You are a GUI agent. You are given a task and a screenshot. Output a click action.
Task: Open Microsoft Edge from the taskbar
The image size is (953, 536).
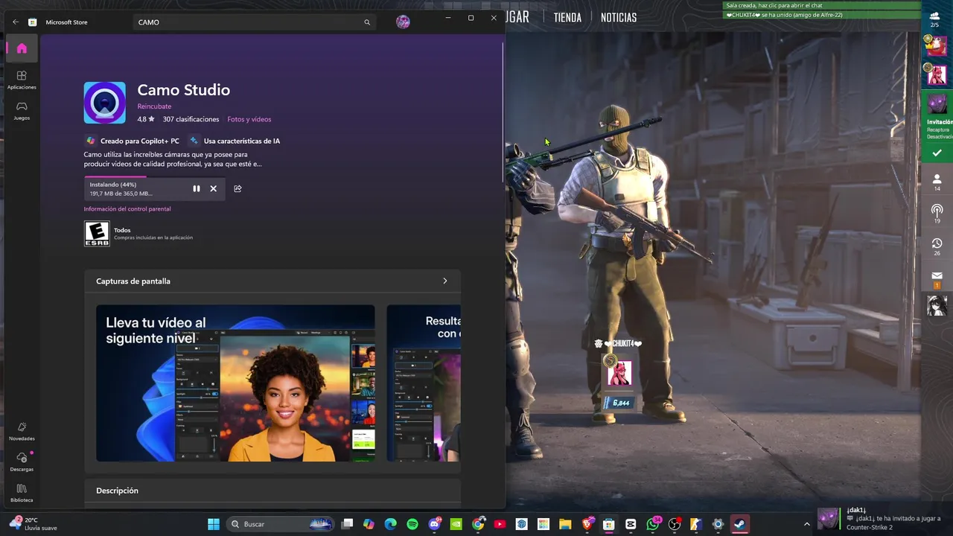pyautogui.click(x=391, y=524)
